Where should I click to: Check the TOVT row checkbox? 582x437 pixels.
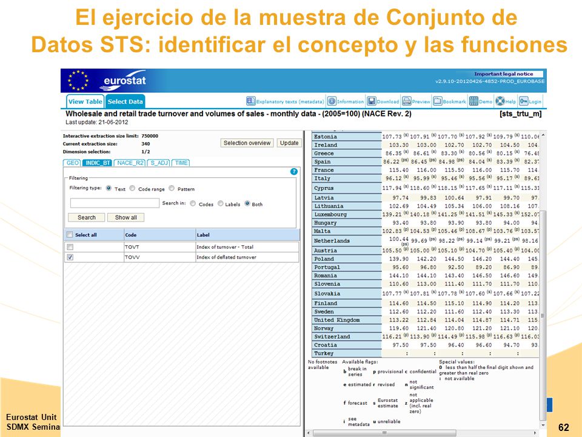(70, 247)
